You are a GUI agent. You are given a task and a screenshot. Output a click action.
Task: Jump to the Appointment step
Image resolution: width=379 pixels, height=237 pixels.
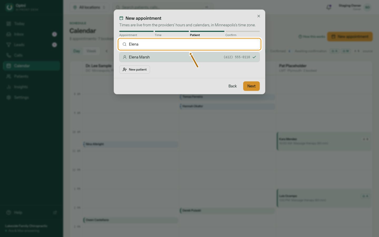tap(128, 35)
